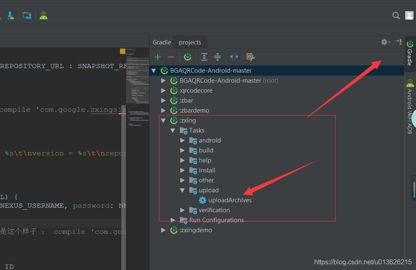The image size is (416, 270).
Task: Open the search everywhere magnifier
Action: (396, 16)
